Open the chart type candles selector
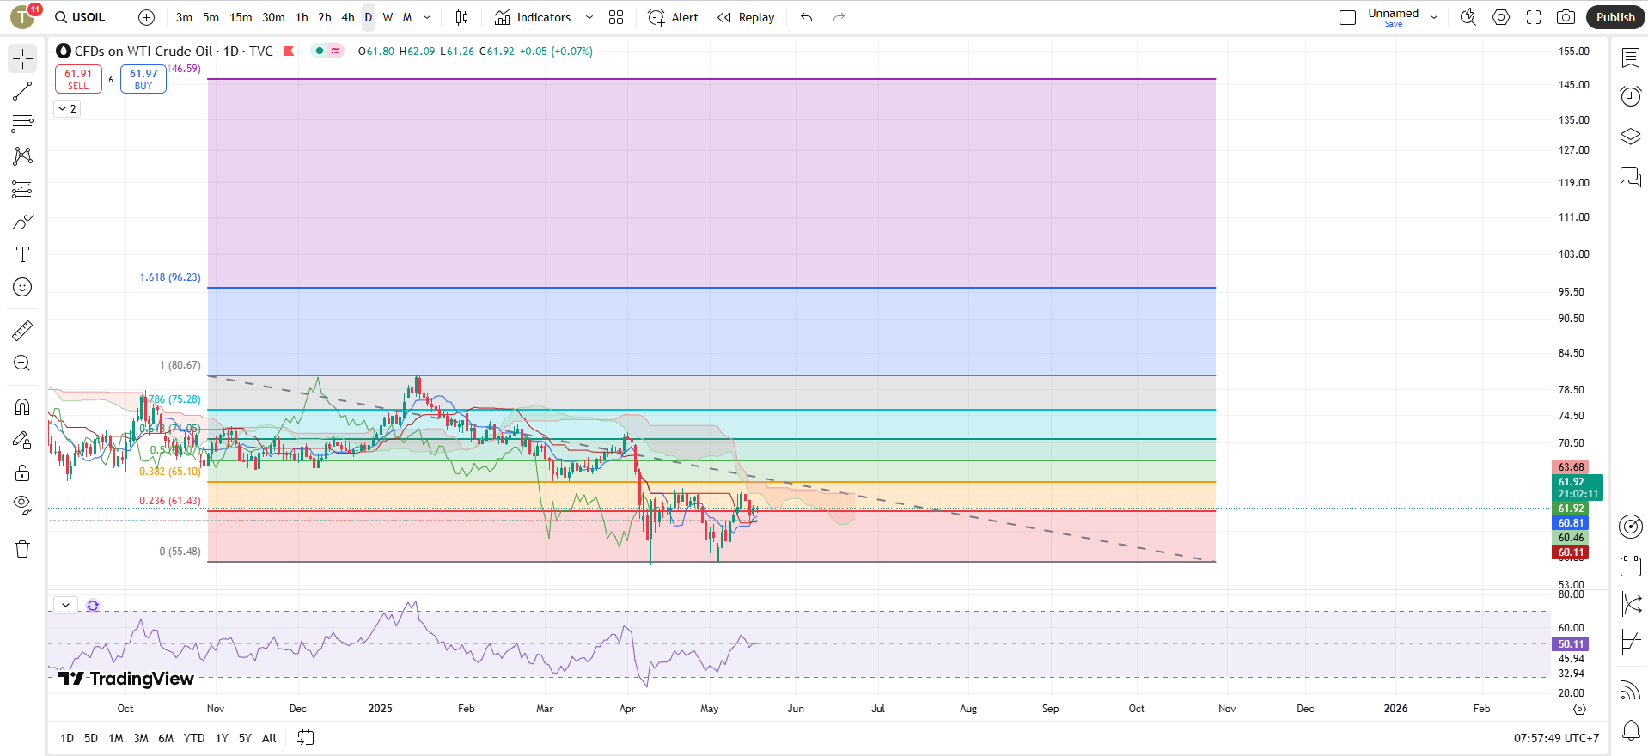The width and height of the screenshot is (1648, 756). pyautogui.click(x=461, y=17)
